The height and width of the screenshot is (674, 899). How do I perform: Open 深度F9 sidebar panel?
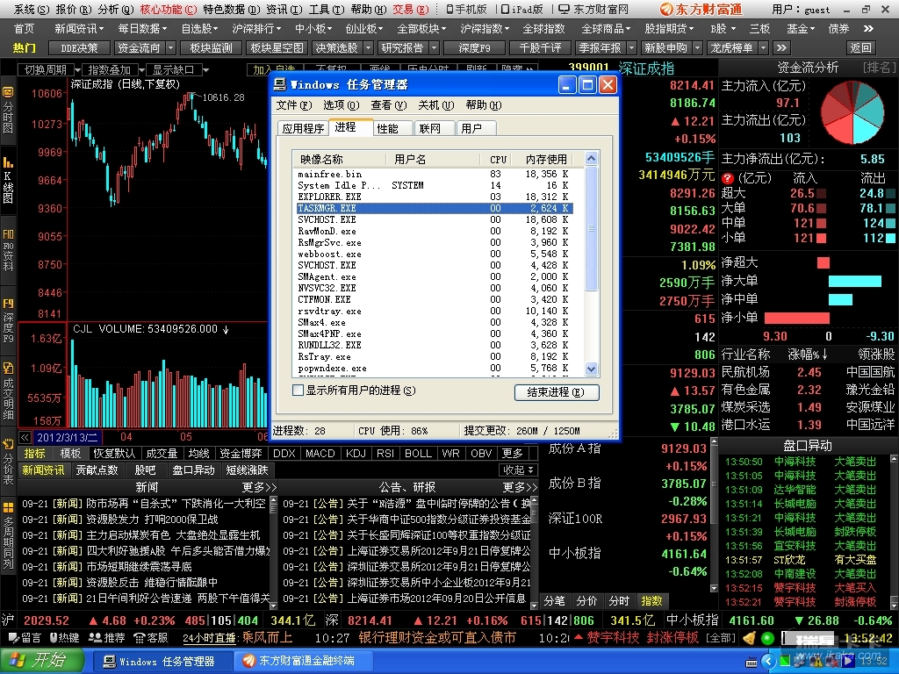(x=8, y=319)
